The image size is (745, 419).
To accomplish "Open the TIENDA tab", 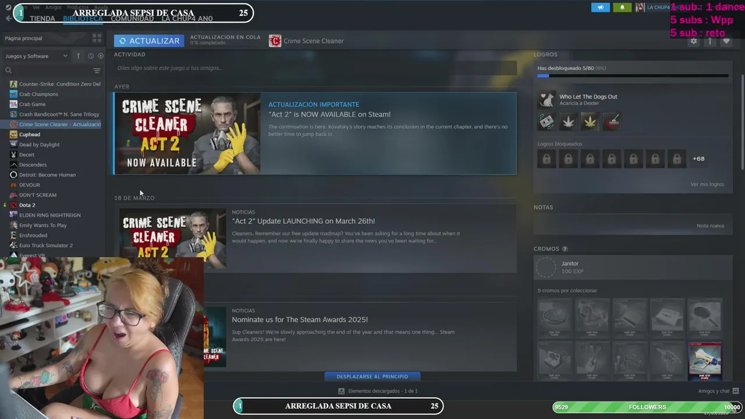I will coord(42,19).
